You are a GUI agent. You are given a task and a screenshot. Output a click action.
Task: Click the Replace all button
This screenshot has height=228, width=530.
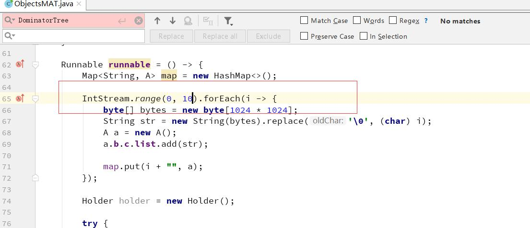(x=220, y=36)
